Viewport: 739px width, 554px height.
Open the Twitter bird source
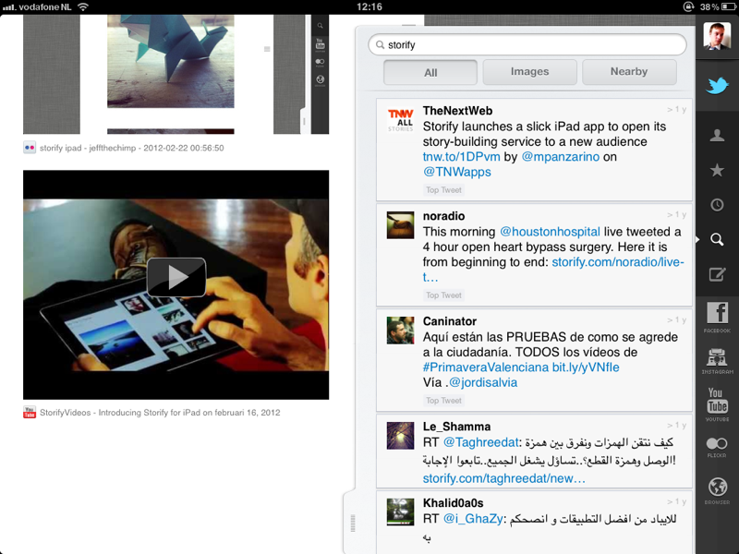717,86
